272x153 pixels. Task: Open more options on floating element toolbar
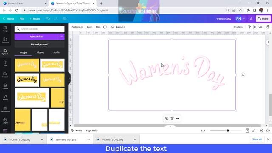click(178, 119)
